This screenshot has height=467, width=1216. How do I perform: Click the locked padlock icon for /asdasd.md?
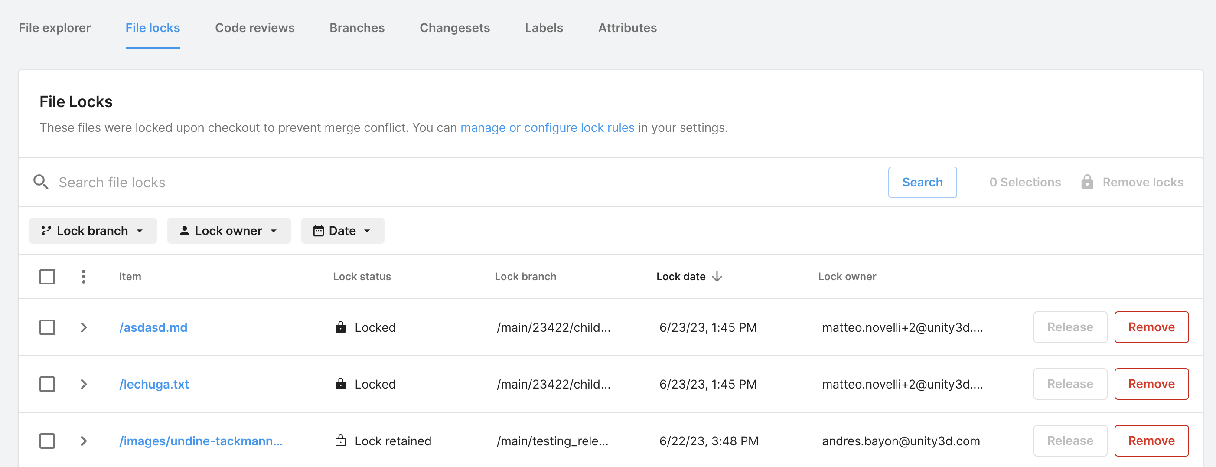[340, 327]
